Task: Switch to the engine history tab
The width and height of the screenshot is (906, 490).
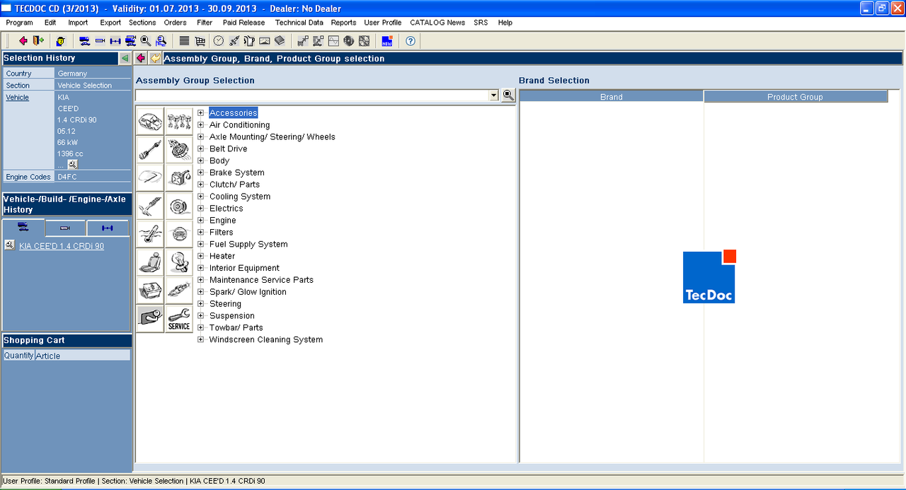Action: [x=65, y=228]
